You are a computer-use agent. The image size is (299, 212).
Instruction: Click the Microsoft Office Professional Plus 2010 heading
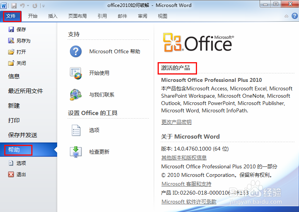(x=211, y=80)
